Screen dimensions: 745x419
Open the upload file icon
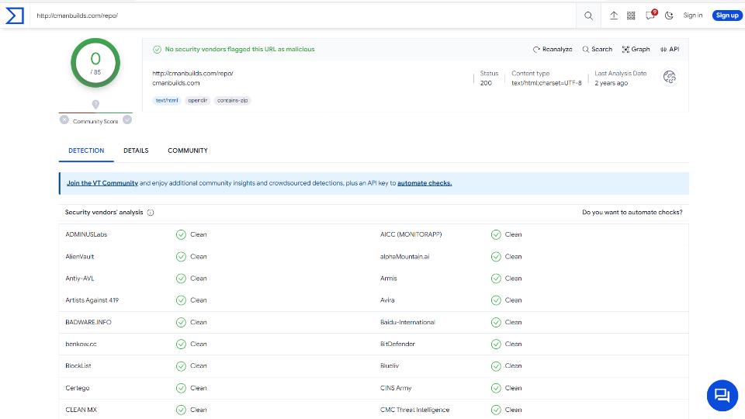tap(614, 16)
